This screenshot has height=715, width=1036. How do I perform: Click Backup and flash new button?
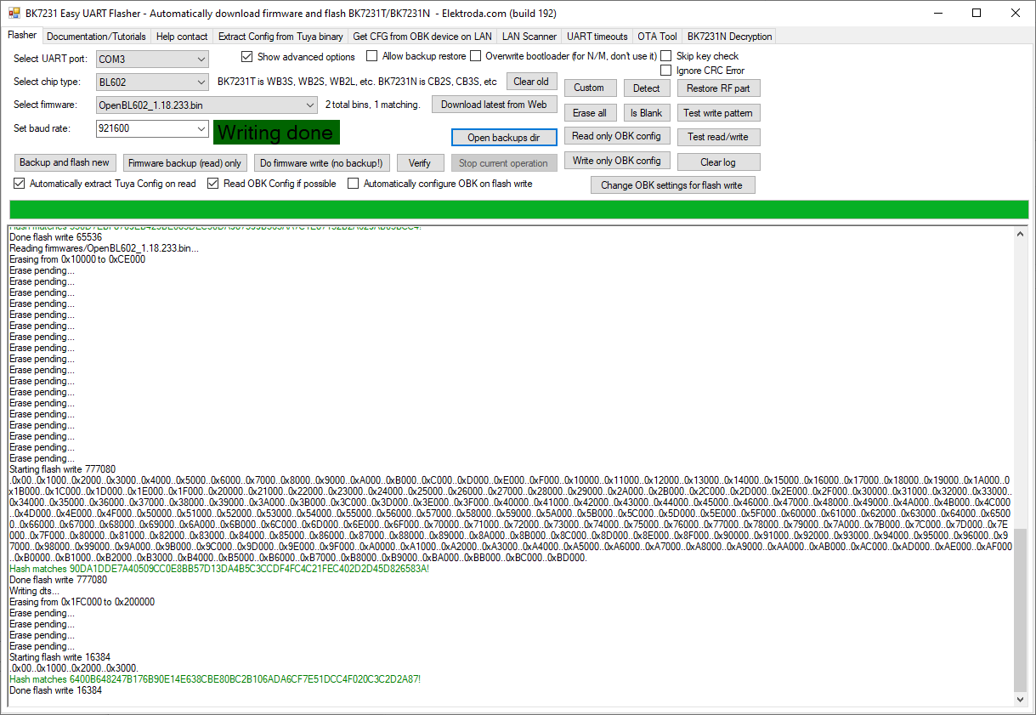pos(65,162)
